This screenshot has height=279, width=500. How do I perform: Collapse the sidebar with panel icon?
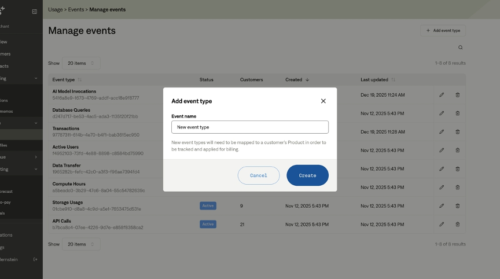pos(34,12)
